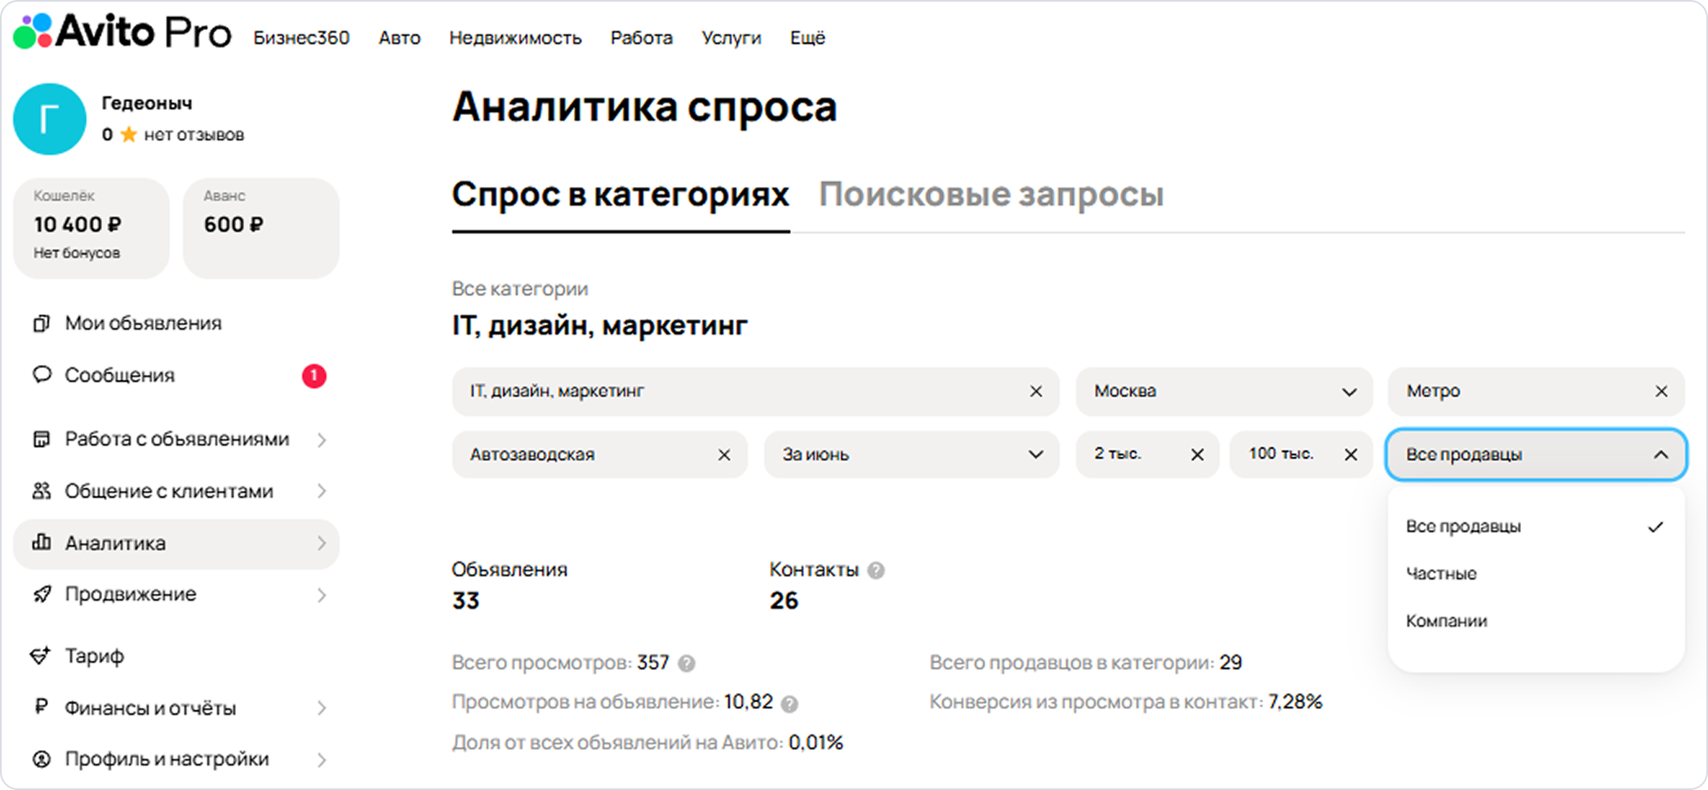Click the Все категории breadcrumb link
Image resolution: width=1708 pixels, height=790 pixels.
click(x=520, y=289)
